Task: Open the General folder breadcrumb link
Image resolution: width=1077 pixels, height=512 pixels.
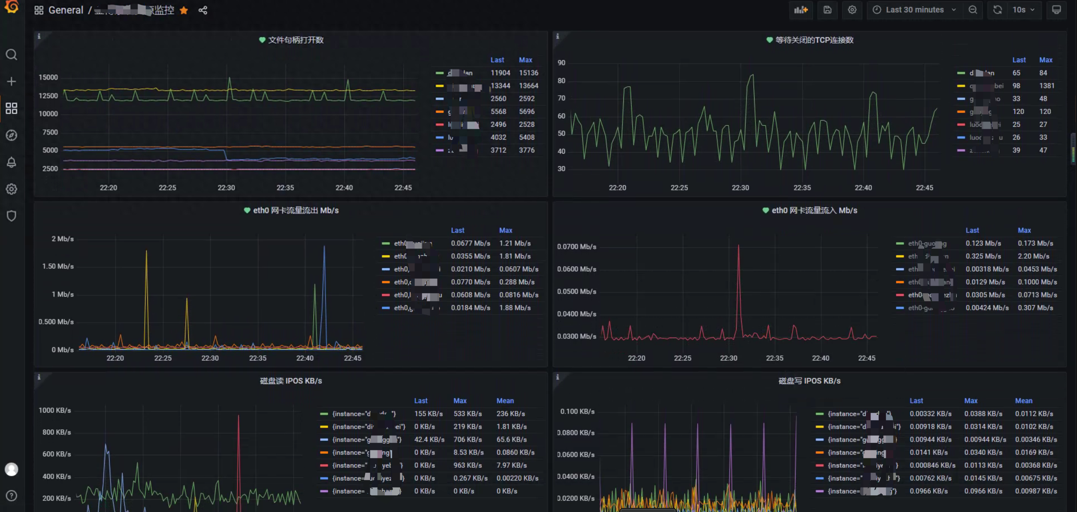Action: point(66,10)
